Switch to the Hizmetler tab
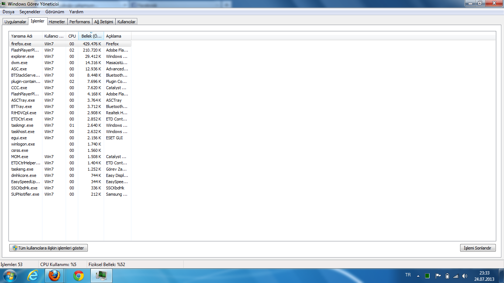 [57, 22]
